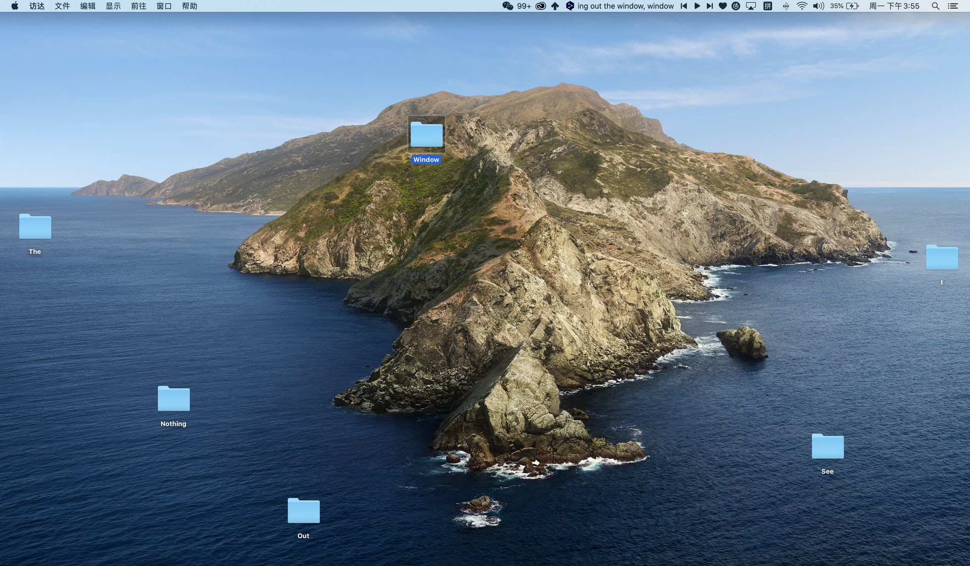Open the 文件 menu

point(62,6)
